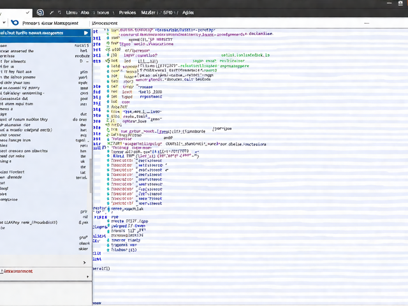Click the checkmark on the white tab
Viewport: 408px width, 306px height.
tap(27, 12)
